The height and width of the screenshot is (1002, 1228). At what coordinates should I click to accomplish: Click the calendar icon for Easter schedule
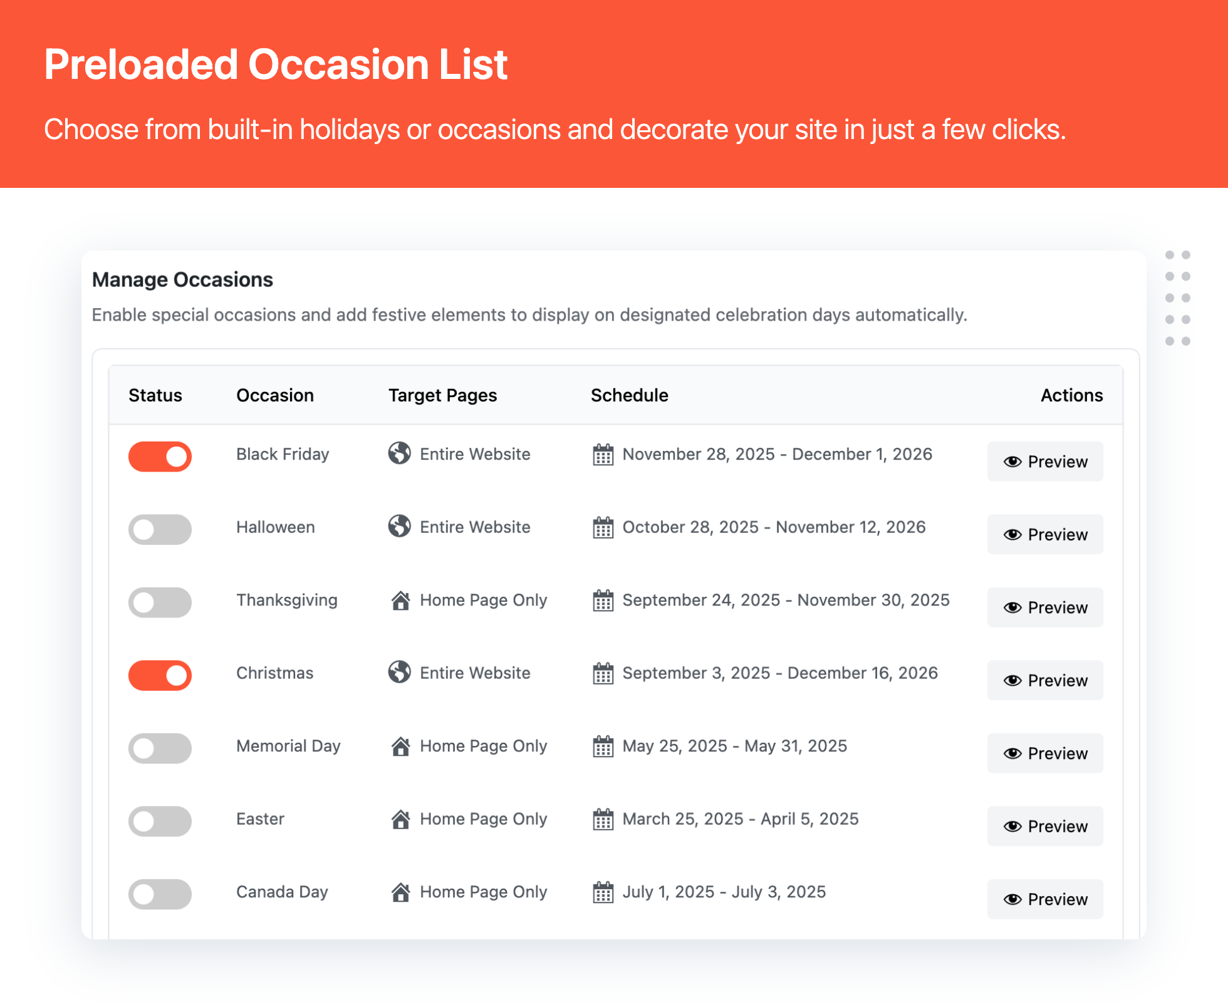point(603,819)
